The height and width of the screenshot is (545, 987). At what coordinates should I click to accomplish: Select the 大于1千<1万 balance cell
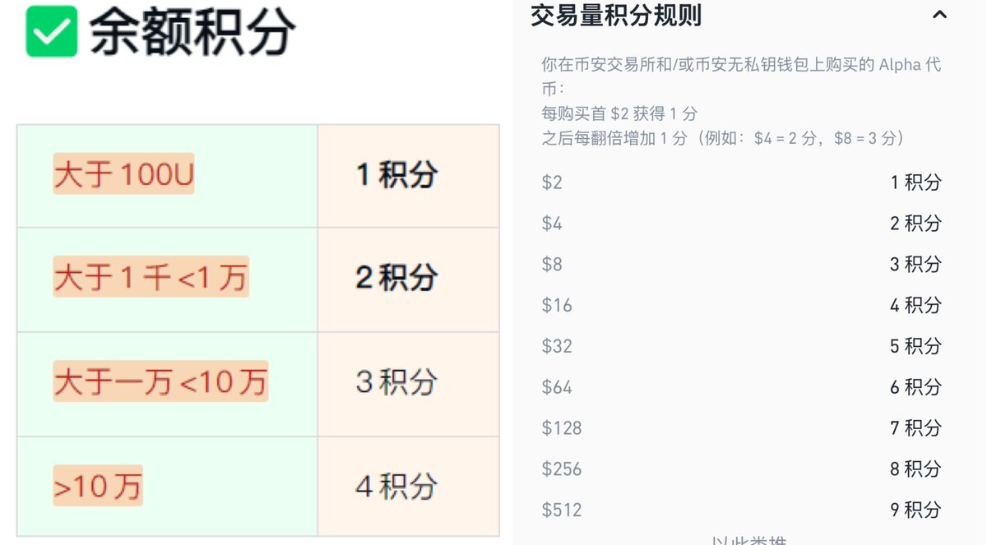pos(167,279)
